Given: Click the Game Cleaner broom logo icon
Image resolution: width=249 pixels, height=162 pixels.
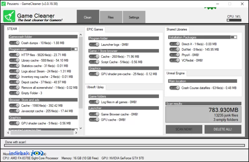Looking at the screenshot, I should pyautogui.click(x=9, y=16).
